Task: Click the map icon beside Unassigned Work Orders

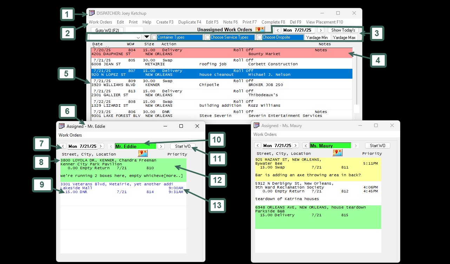Action: pyautogui.click(x=260, y=30)
